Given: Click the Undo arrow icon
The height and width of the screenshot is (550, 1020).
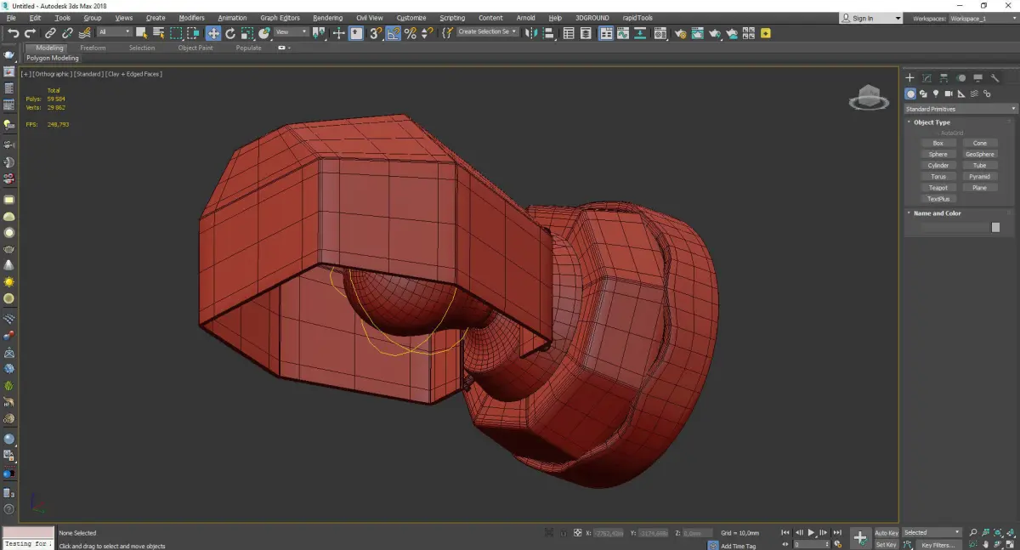Looking at the screenshot, I should point(13,33).
